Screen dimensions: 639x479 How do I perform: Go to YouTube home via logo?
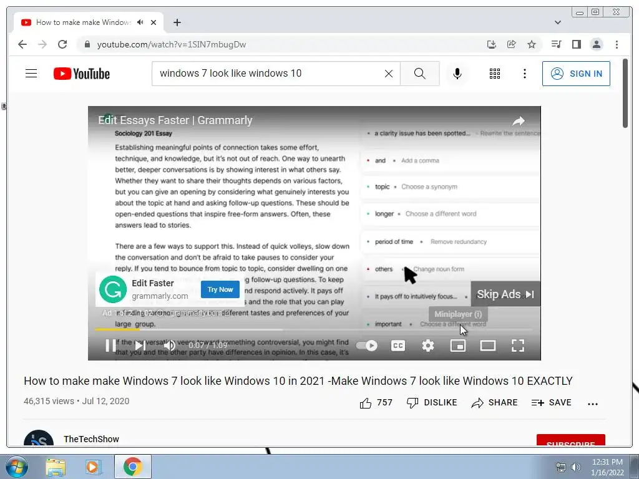pos(82,74)
